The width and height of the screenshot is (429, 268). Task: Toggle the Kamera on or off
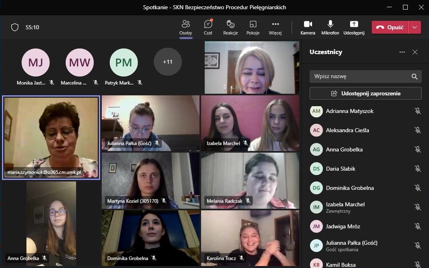[308, 27]
